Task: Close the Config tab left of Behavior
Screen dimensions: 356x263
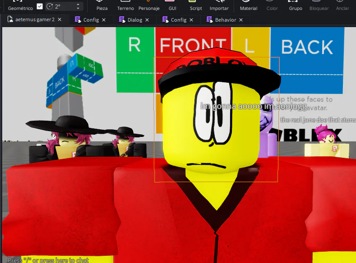Action: click(191, 20)
